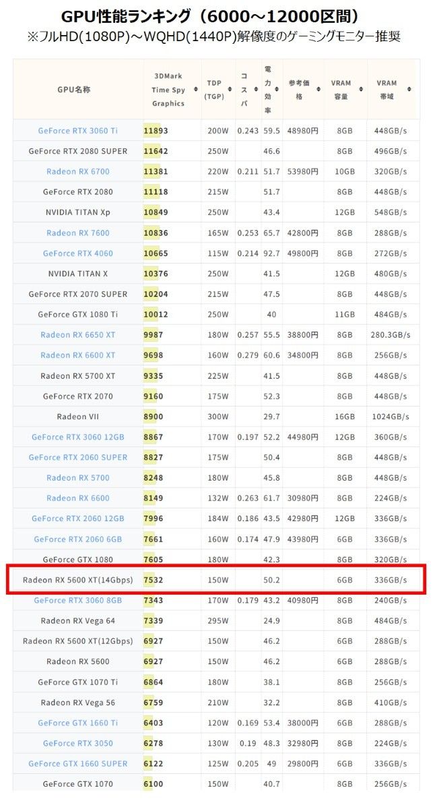The image size is (435, 809).
Task: Click the 42800円 price cell
Action: click(302, 233)
